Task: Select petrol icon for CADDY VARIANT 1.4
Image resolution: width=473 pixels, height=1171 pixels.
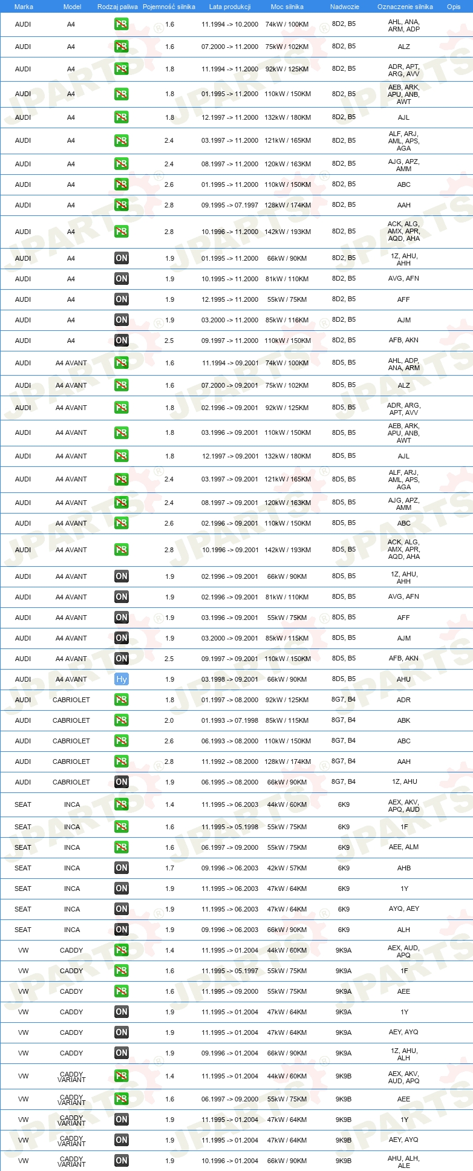Action: click(x=122, y=1076)
